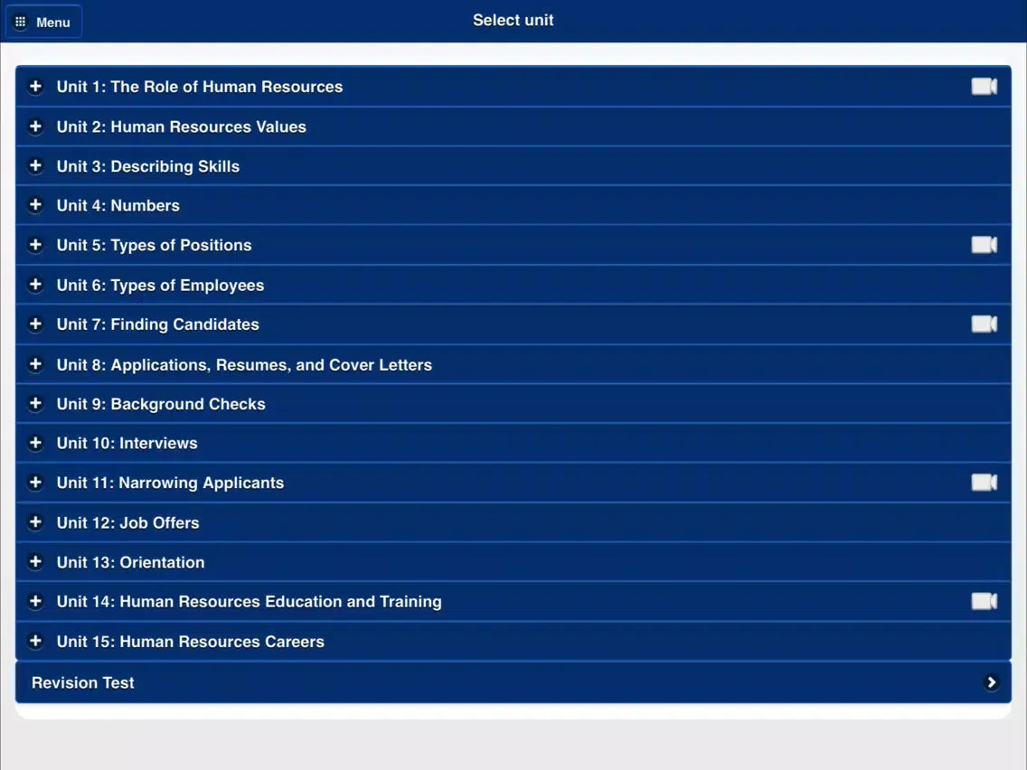
Task: Select 'Unit 7: Finding Candidates' text
Action: click(x=158, y=324)
